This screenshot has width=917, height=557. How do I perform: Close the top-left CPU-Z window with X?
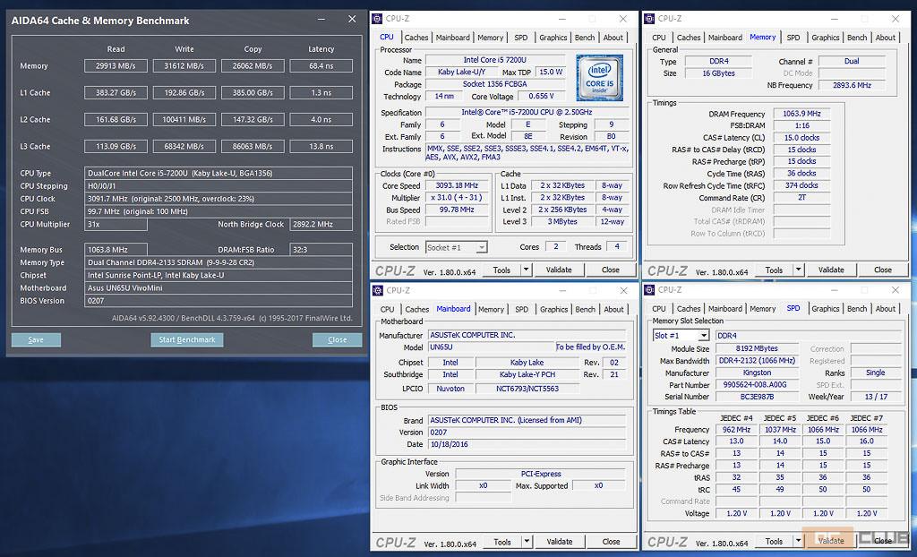click(x=623, y=19)
